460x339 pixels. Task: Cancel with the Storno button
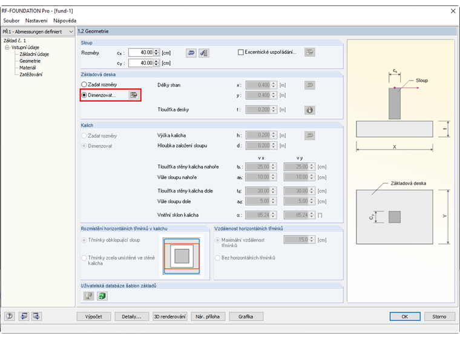pyautogui.click(x=439, y=317)
